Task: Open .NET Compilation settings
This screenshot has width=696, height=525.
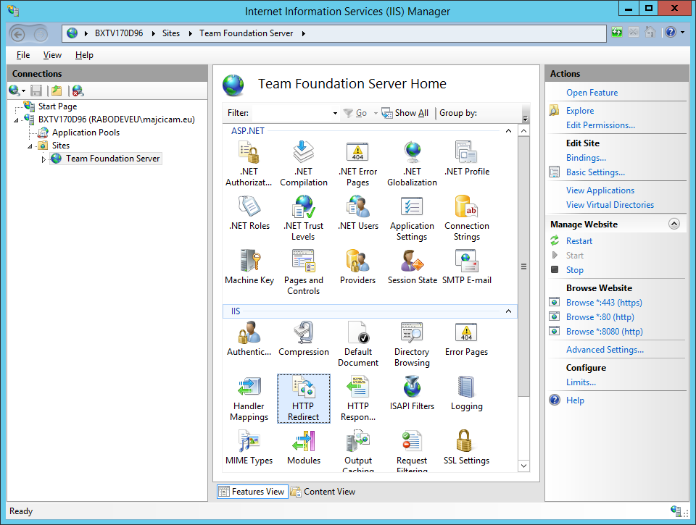Action: (304, 164)
